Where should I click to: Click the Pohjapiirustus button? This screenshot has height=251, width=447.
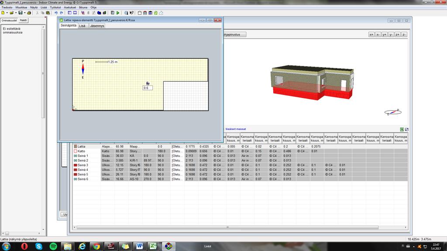click(x=234, y=34)
